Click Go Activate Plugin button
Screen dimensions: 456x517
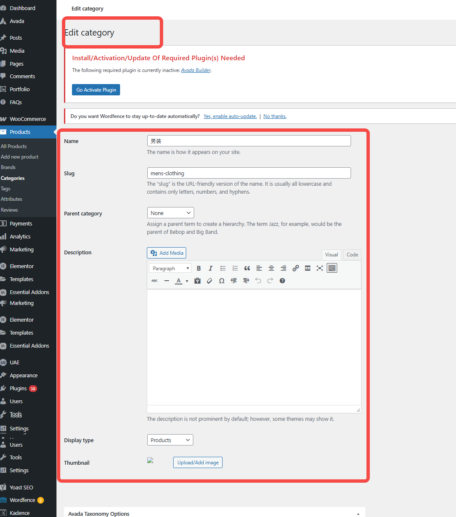(96, 90)
